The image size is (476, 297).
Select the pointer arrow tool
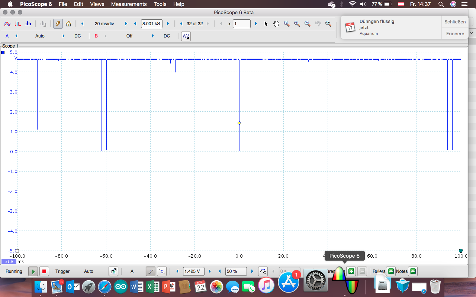(x=266, y=24)
